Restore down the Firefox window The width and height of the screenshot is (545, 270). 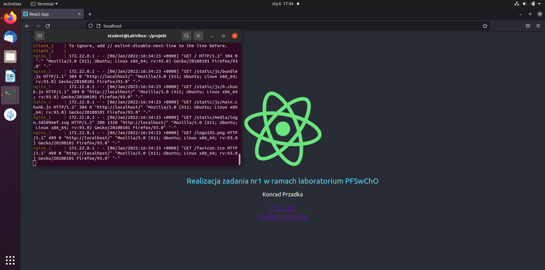(530, 14)
